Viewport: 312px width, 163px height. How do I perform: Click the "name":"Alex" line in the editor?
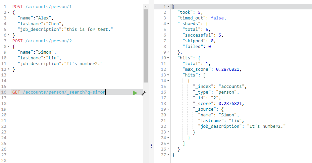tap(36, 18)
